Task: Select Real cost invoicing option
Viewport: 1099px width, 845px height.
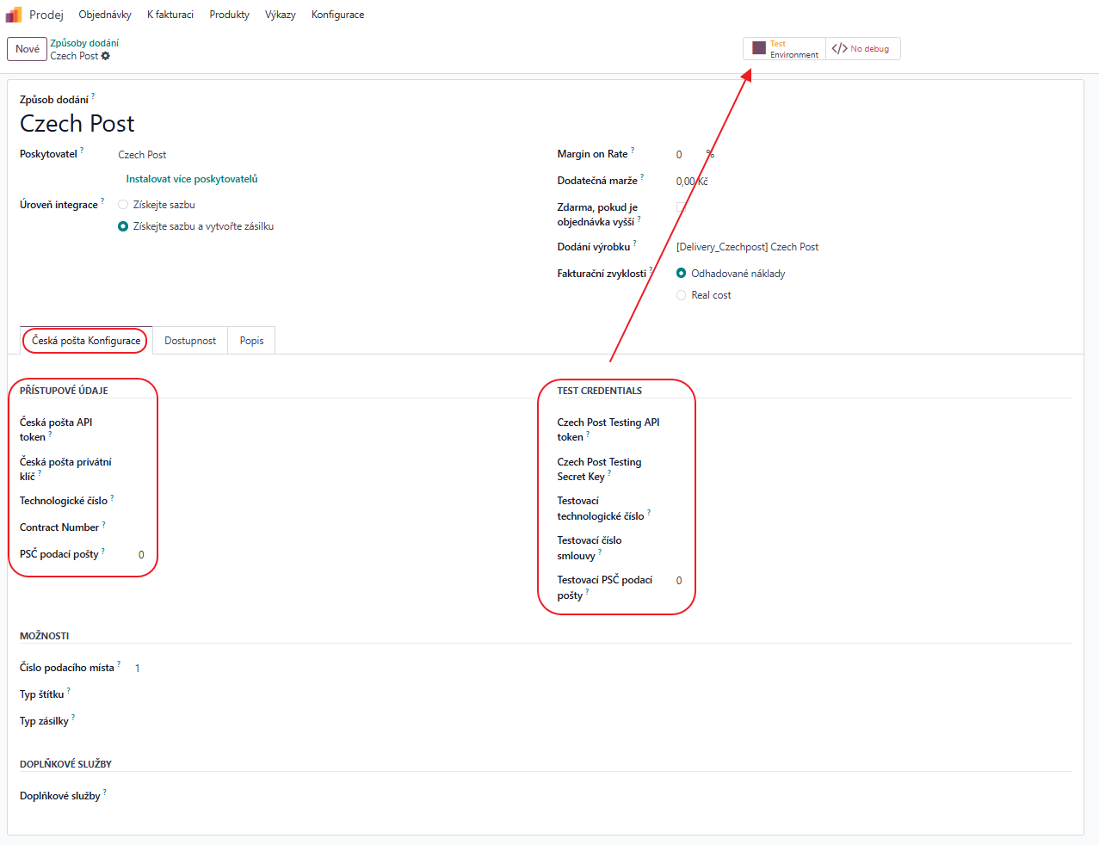Action: 682,295
